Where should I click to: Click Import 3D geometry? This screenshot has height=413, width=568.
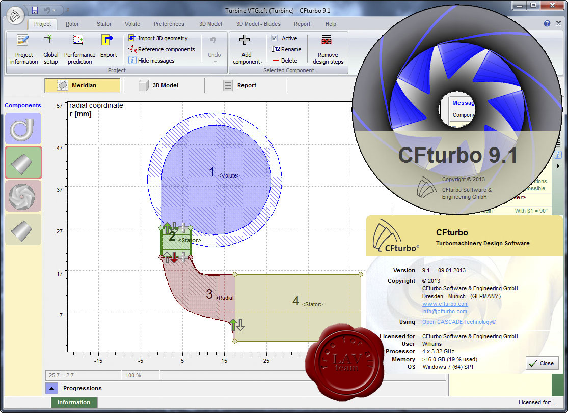click(158, 38)
